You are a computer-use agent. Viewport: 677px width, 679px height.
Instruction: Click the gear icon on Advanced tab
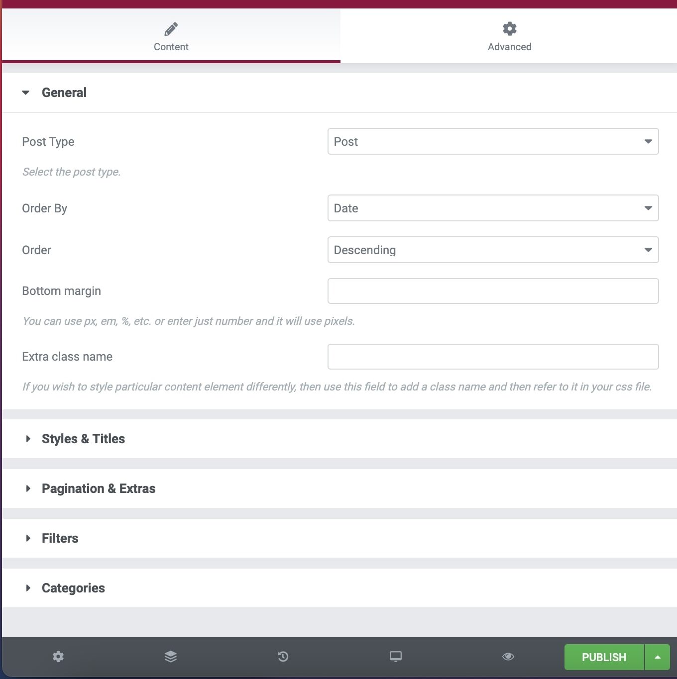(510, 28)
